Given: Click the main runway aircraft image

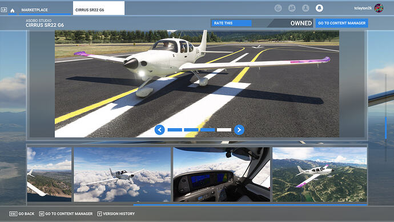Looking at the screenshot, I should pos(197,84).
